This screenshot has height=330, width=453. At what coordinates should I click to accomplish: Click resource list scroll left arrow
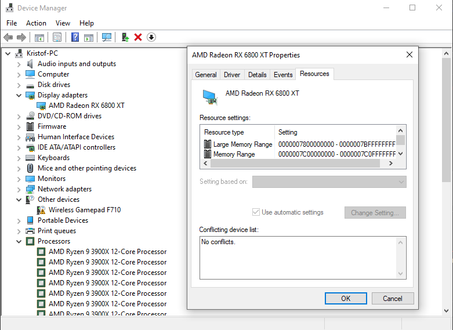[205, 164]
